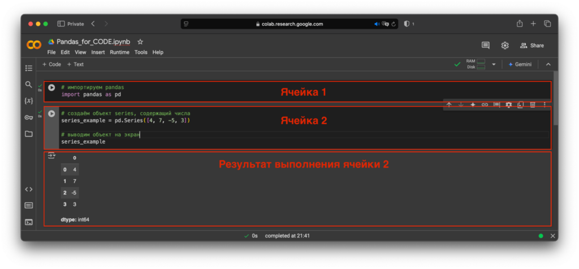
Task: Click the line 'import pandas as pd'
Action: point(91,95)
